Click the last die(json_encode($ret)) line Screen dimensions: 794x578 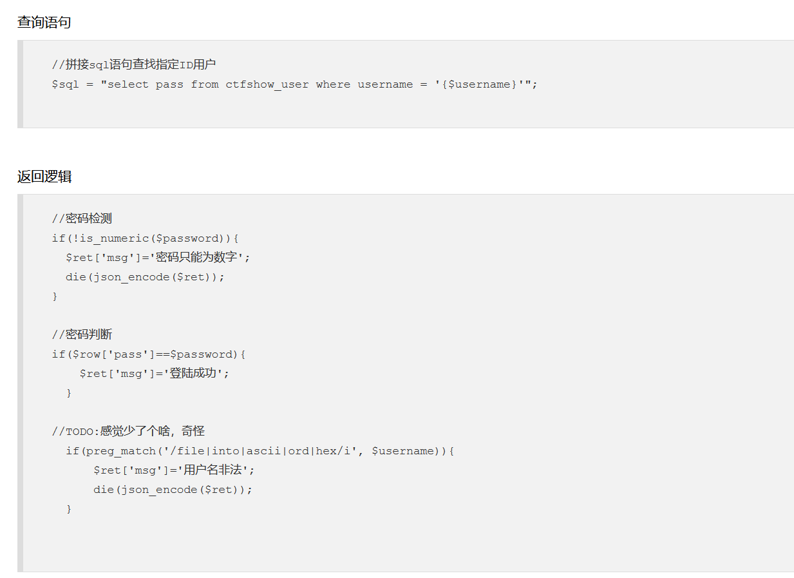click(173, 490)
